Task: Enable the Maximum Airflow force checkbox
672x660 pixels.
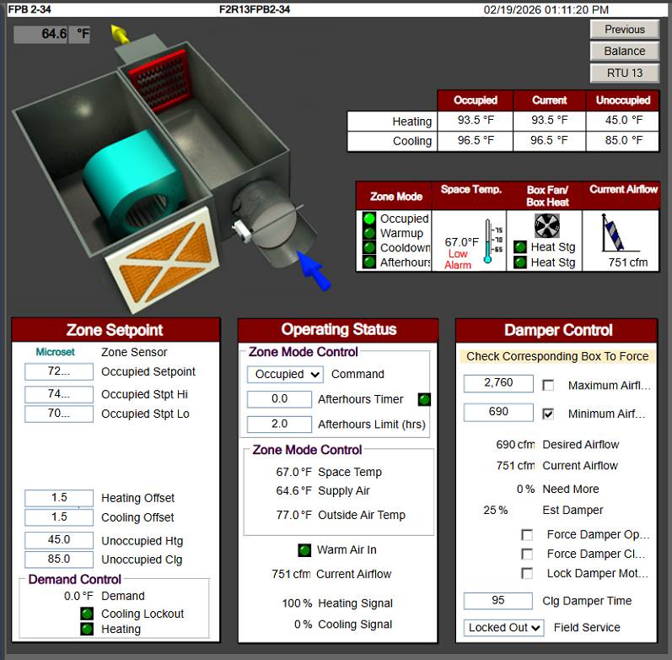Action: [548, 386]
